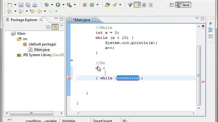Open the Package Explorer view menu triangle

point(61,26)
